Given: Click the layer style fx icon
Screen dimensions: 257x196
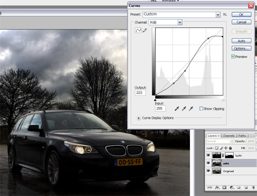Looking at the screenshot, I should pyautogui.click(x=217, y=187).
